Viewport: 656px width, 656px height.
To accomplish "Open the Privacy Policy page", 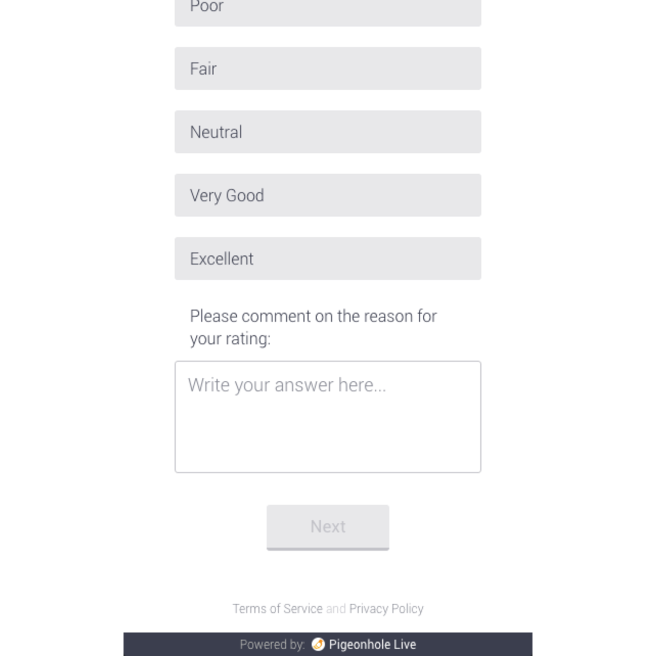I will tap(386, 608).
